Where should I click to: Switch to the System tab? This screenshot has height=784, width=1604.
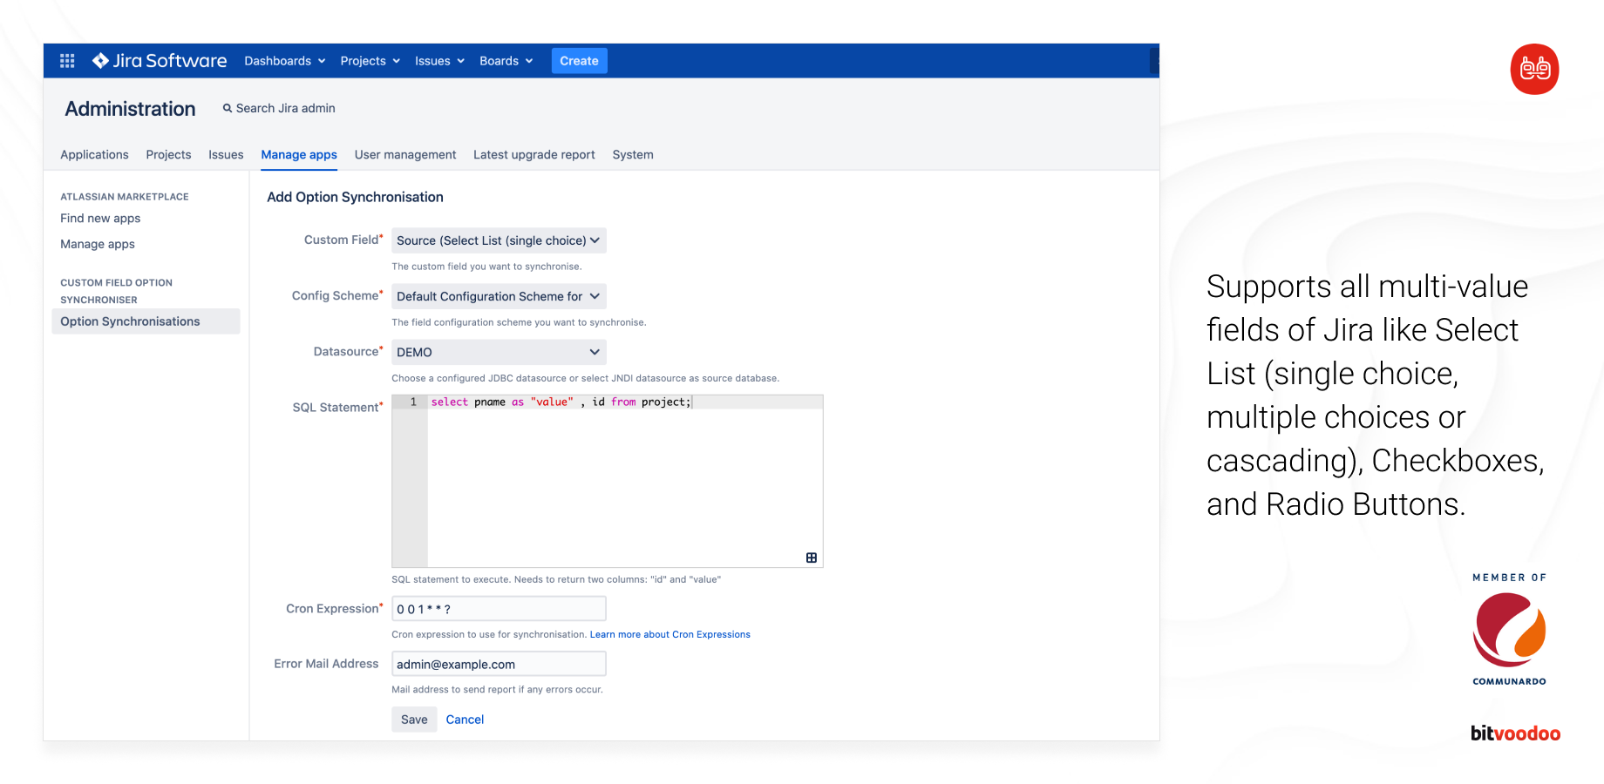click(x=633, y=155)
